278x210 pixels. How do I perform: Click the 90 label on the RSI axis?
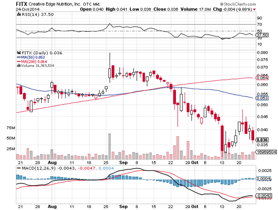(259, 18)
